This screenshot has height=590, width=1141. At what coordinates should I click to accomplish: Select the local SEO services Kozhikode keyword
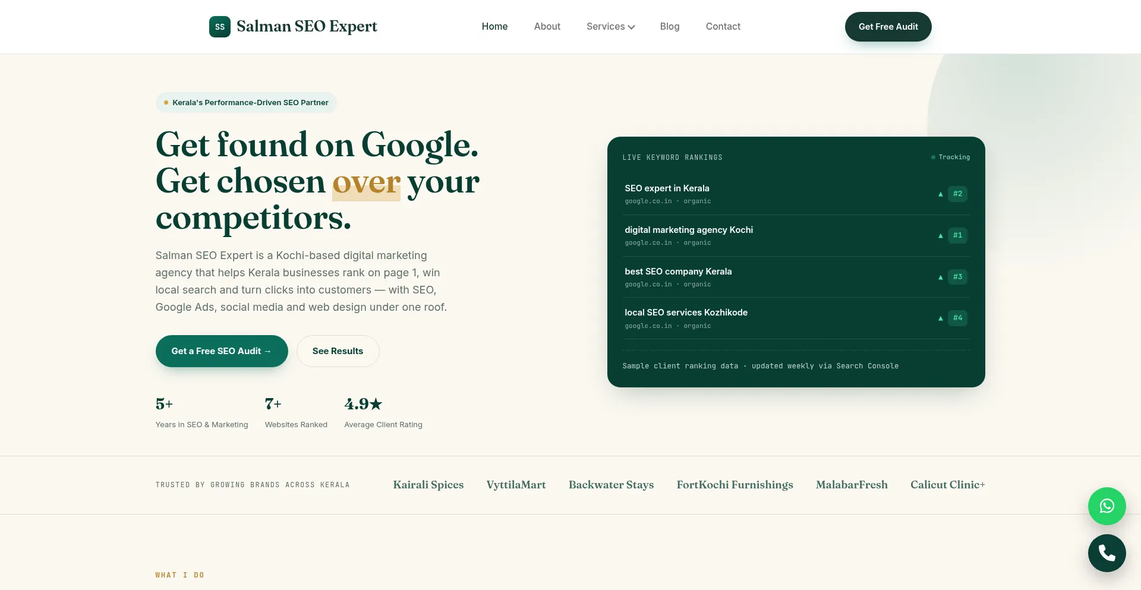tap(686, 313)
